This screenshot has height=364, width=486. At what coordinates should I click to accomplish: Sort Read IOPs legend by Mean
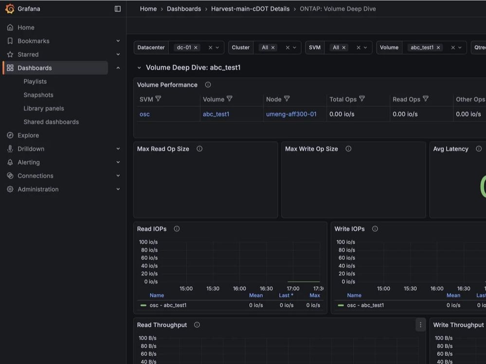256,295
